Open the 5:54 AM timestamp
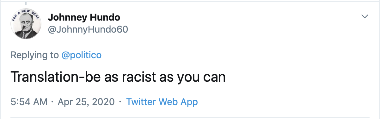This screenshot has height=119, width=380. click(29, 102)
